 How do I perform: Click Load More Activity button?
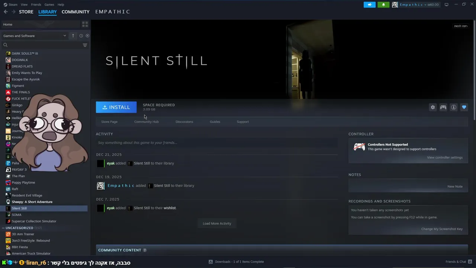click(217, 223)
